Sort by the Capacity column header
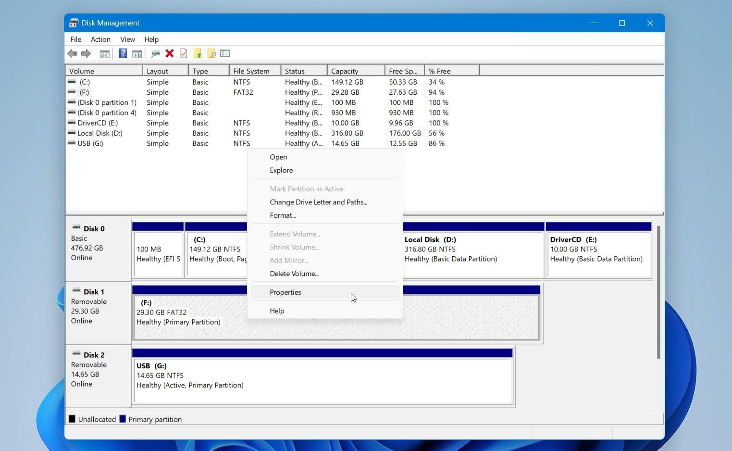The height and width of the screenshot is (451, 732). (x=356, y=71)
